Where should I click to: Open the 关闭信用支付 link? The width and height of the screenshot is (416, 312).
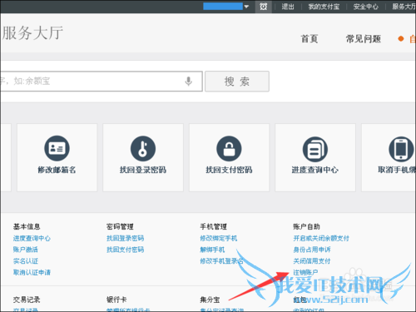[x=312, y=261]
